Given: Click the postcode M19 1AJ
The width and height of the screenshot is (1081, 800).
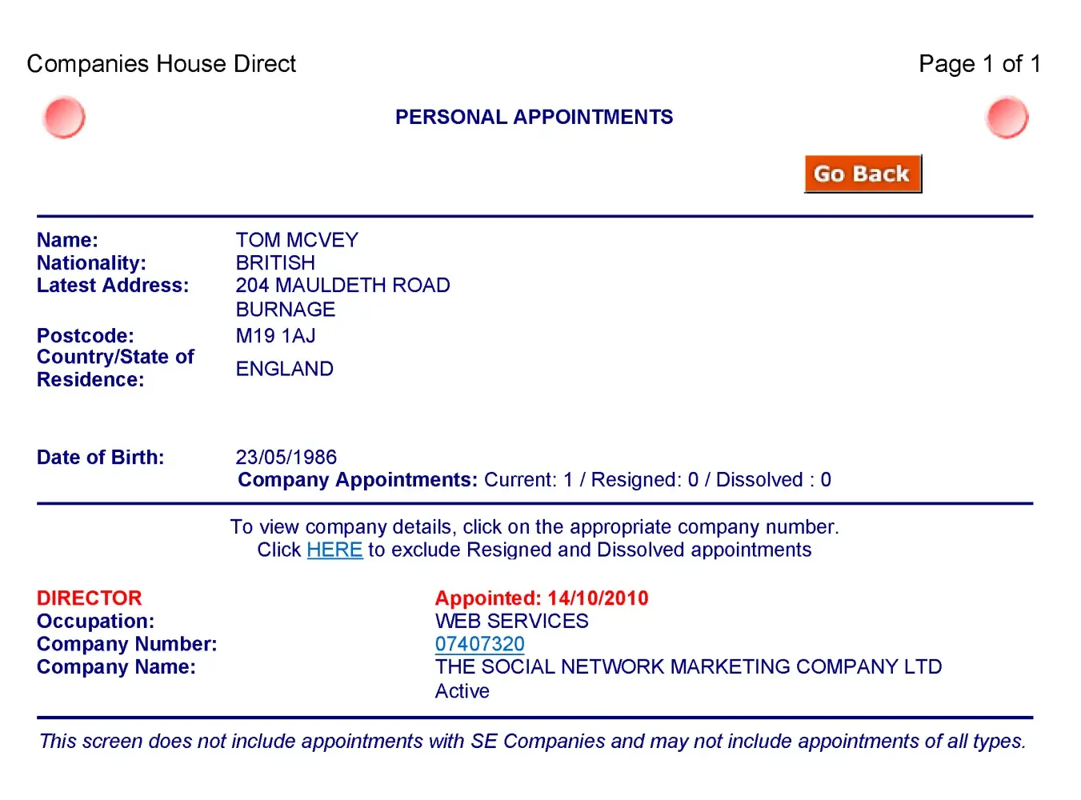Looking at the screenshot, I should pos(275,336).
